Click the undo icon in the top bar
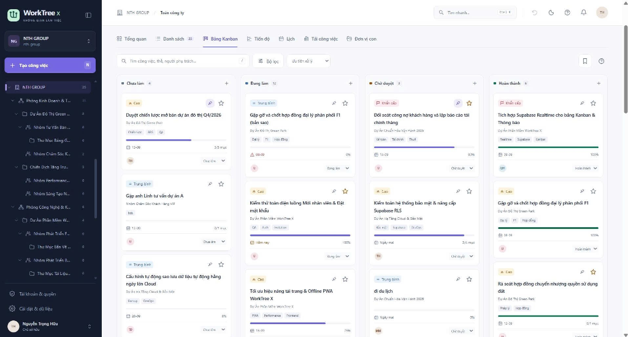Screen dimensions: 628x337 point(534,12)
